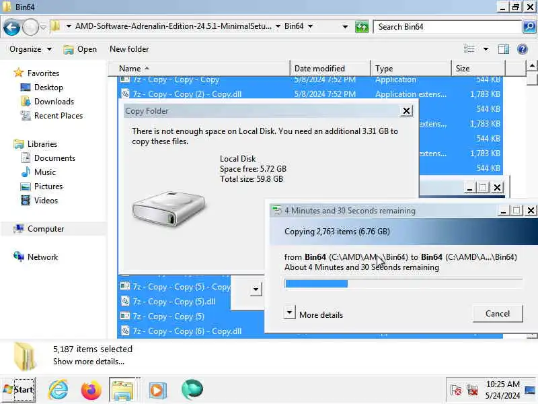Close the Copy Folder dialog
Image resolution: width=538 pixels, height=404 pixels.
pyautogui.click(x=406, y=111)
